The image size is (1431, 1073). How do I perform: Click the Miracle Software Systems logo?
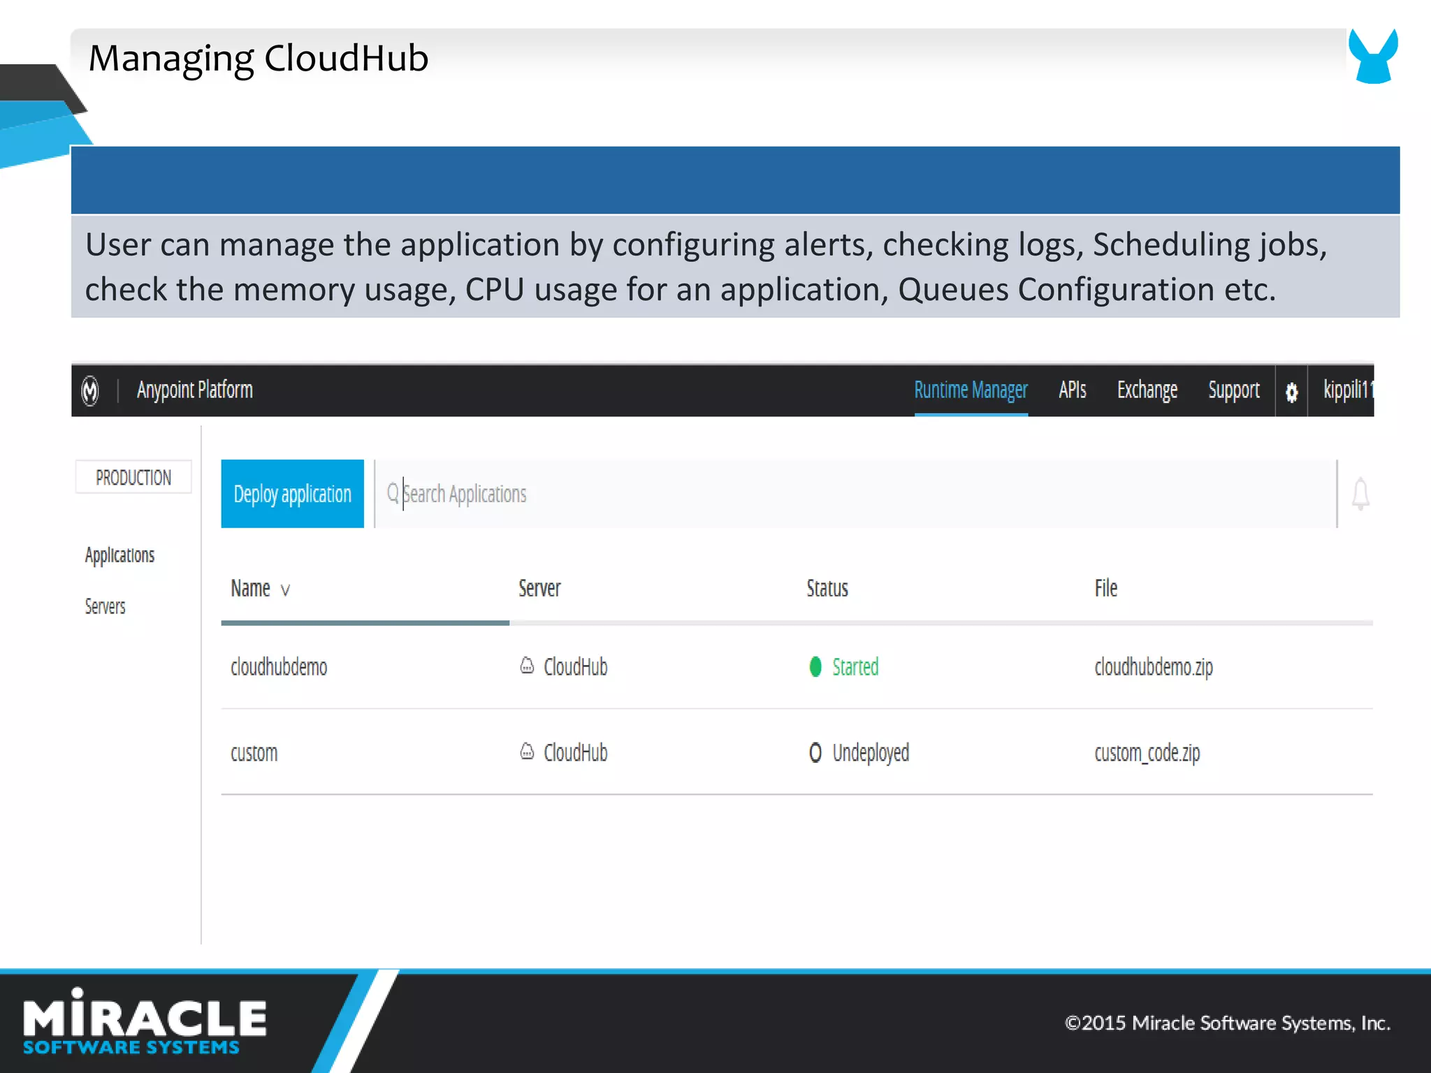[x=145, y=1021]
